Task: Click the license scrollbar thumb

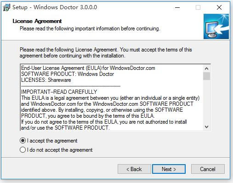Action: click(x=206, y=76)
